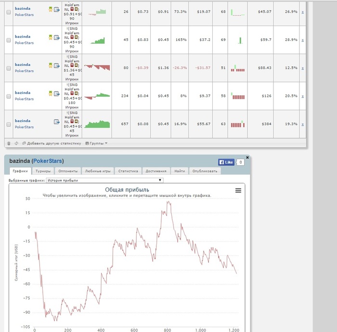Image resolution: width=337 pixels, height=332 pixels.
Task: Click the red profit mini-graph in the 80-games row
Action: click(x=97, y=67)
